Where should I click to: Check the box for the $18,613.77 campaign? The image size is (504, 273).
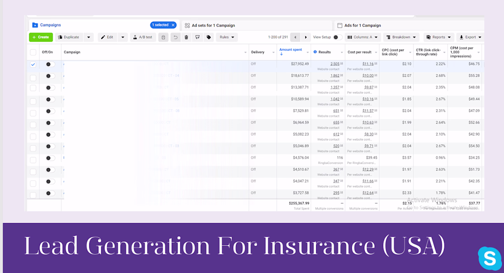click(33, 78)
